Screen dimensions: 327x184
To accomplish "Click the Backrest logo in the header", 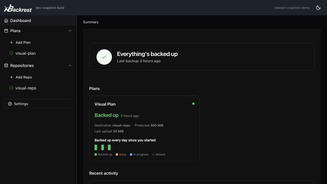I will point(18,8).
